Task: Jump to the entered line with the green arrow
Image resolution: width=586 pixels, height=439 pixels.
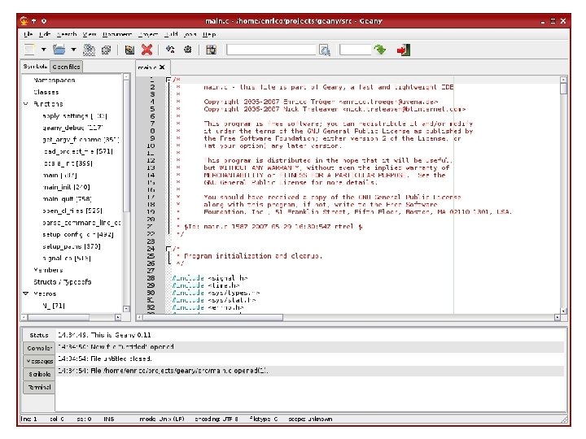Action: click(380, 50)
